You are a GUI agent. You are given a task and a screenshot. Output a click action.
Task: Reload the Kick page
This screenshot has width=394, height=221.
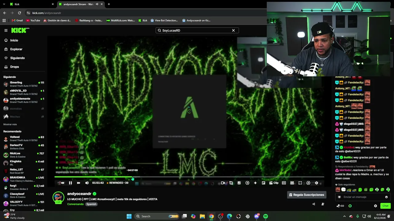tap(19, 13)
